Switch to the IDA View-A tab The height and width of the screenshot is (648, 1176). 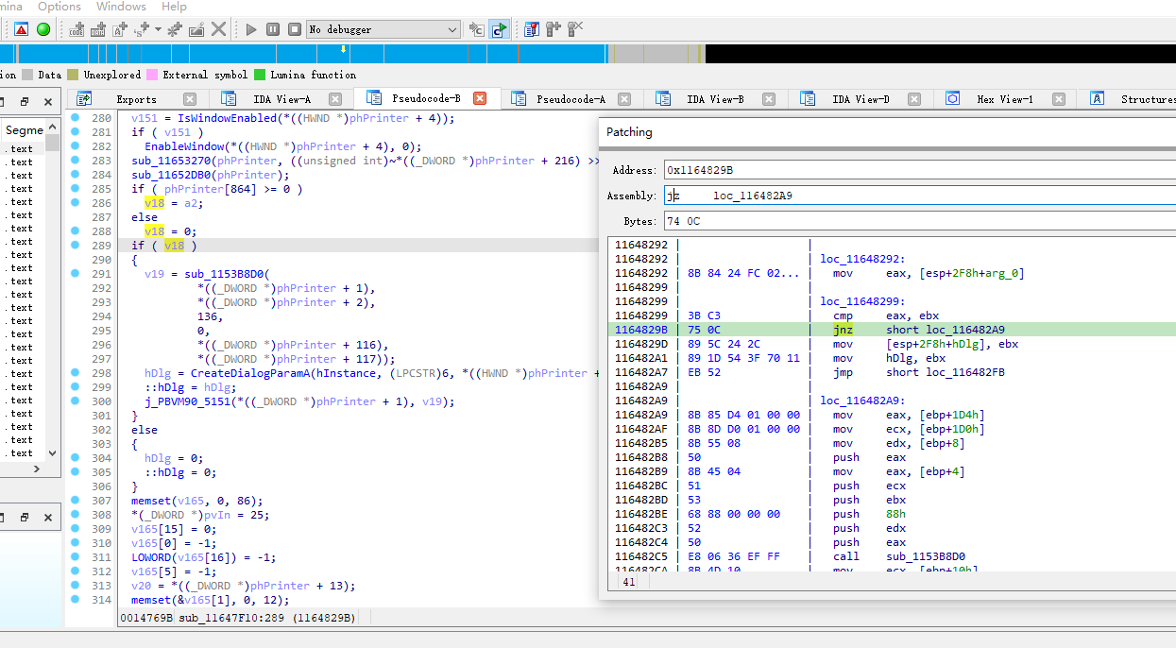281,99
